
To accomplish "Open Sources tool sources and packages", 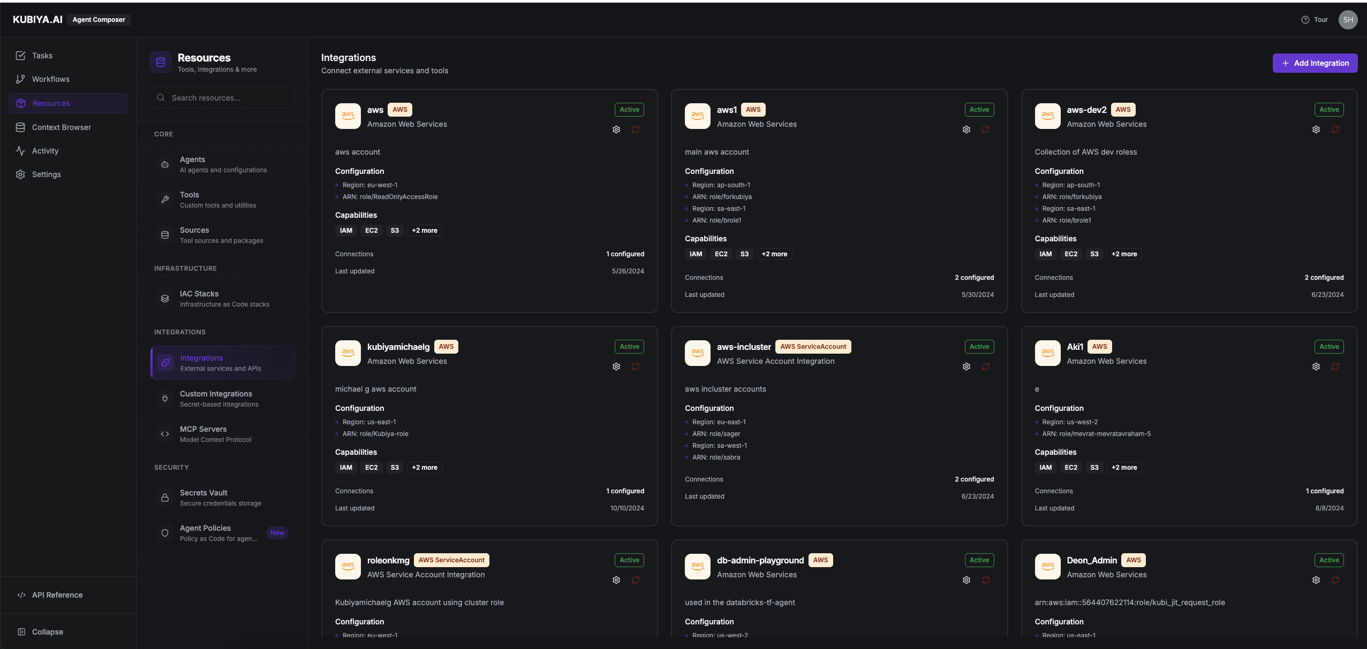I will click(x=223, y=235).
